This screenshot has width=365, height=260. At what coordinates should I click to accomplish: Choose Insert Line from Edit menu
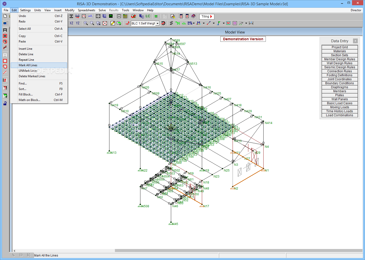[x=39, y=49]
